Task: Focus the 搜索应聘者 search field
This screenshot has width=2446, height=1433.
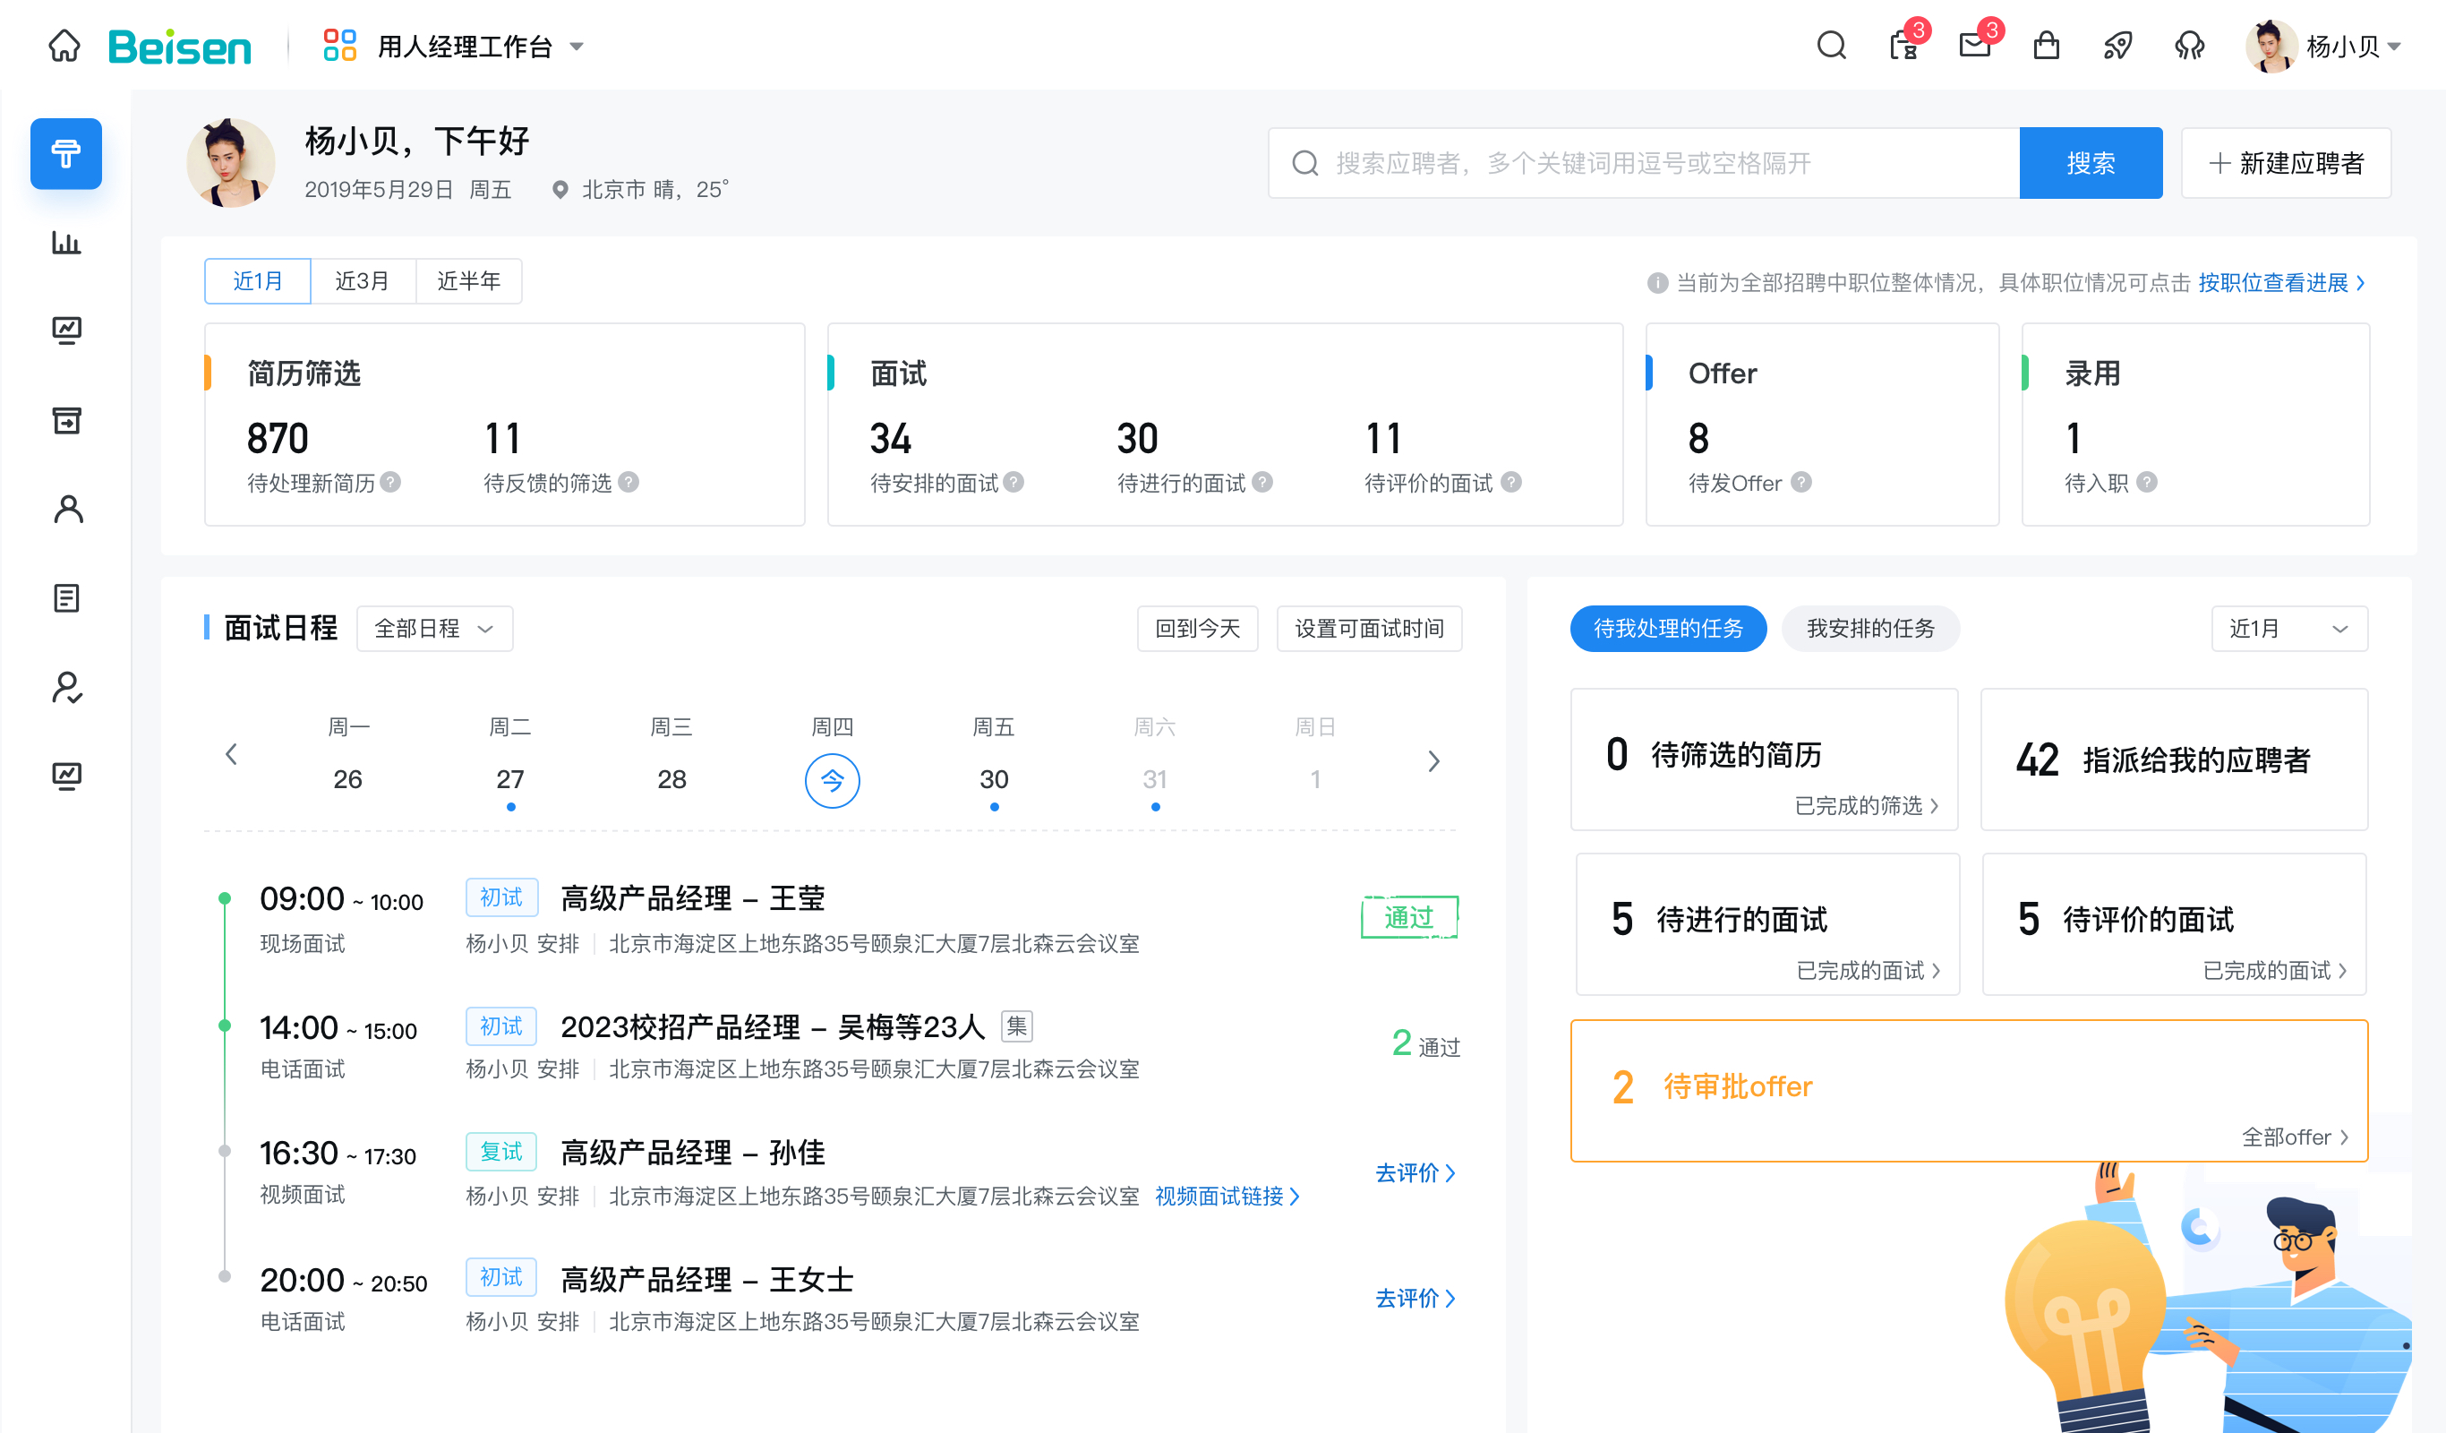Action: click(x=1645, y=163)
